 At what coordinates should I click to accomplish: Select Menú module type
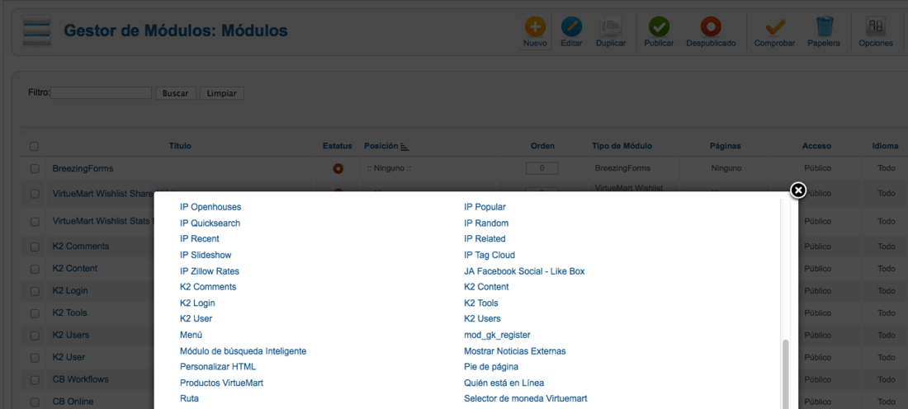[192, 335]
